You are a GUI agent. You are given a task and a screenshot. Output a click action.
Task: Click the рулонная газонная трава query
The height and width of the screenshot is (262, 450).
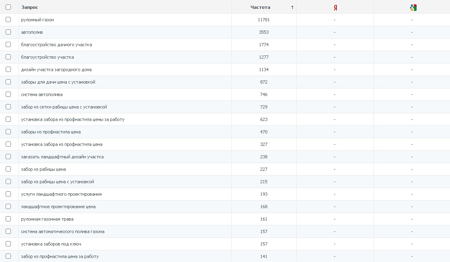click(x=47, y=219)
